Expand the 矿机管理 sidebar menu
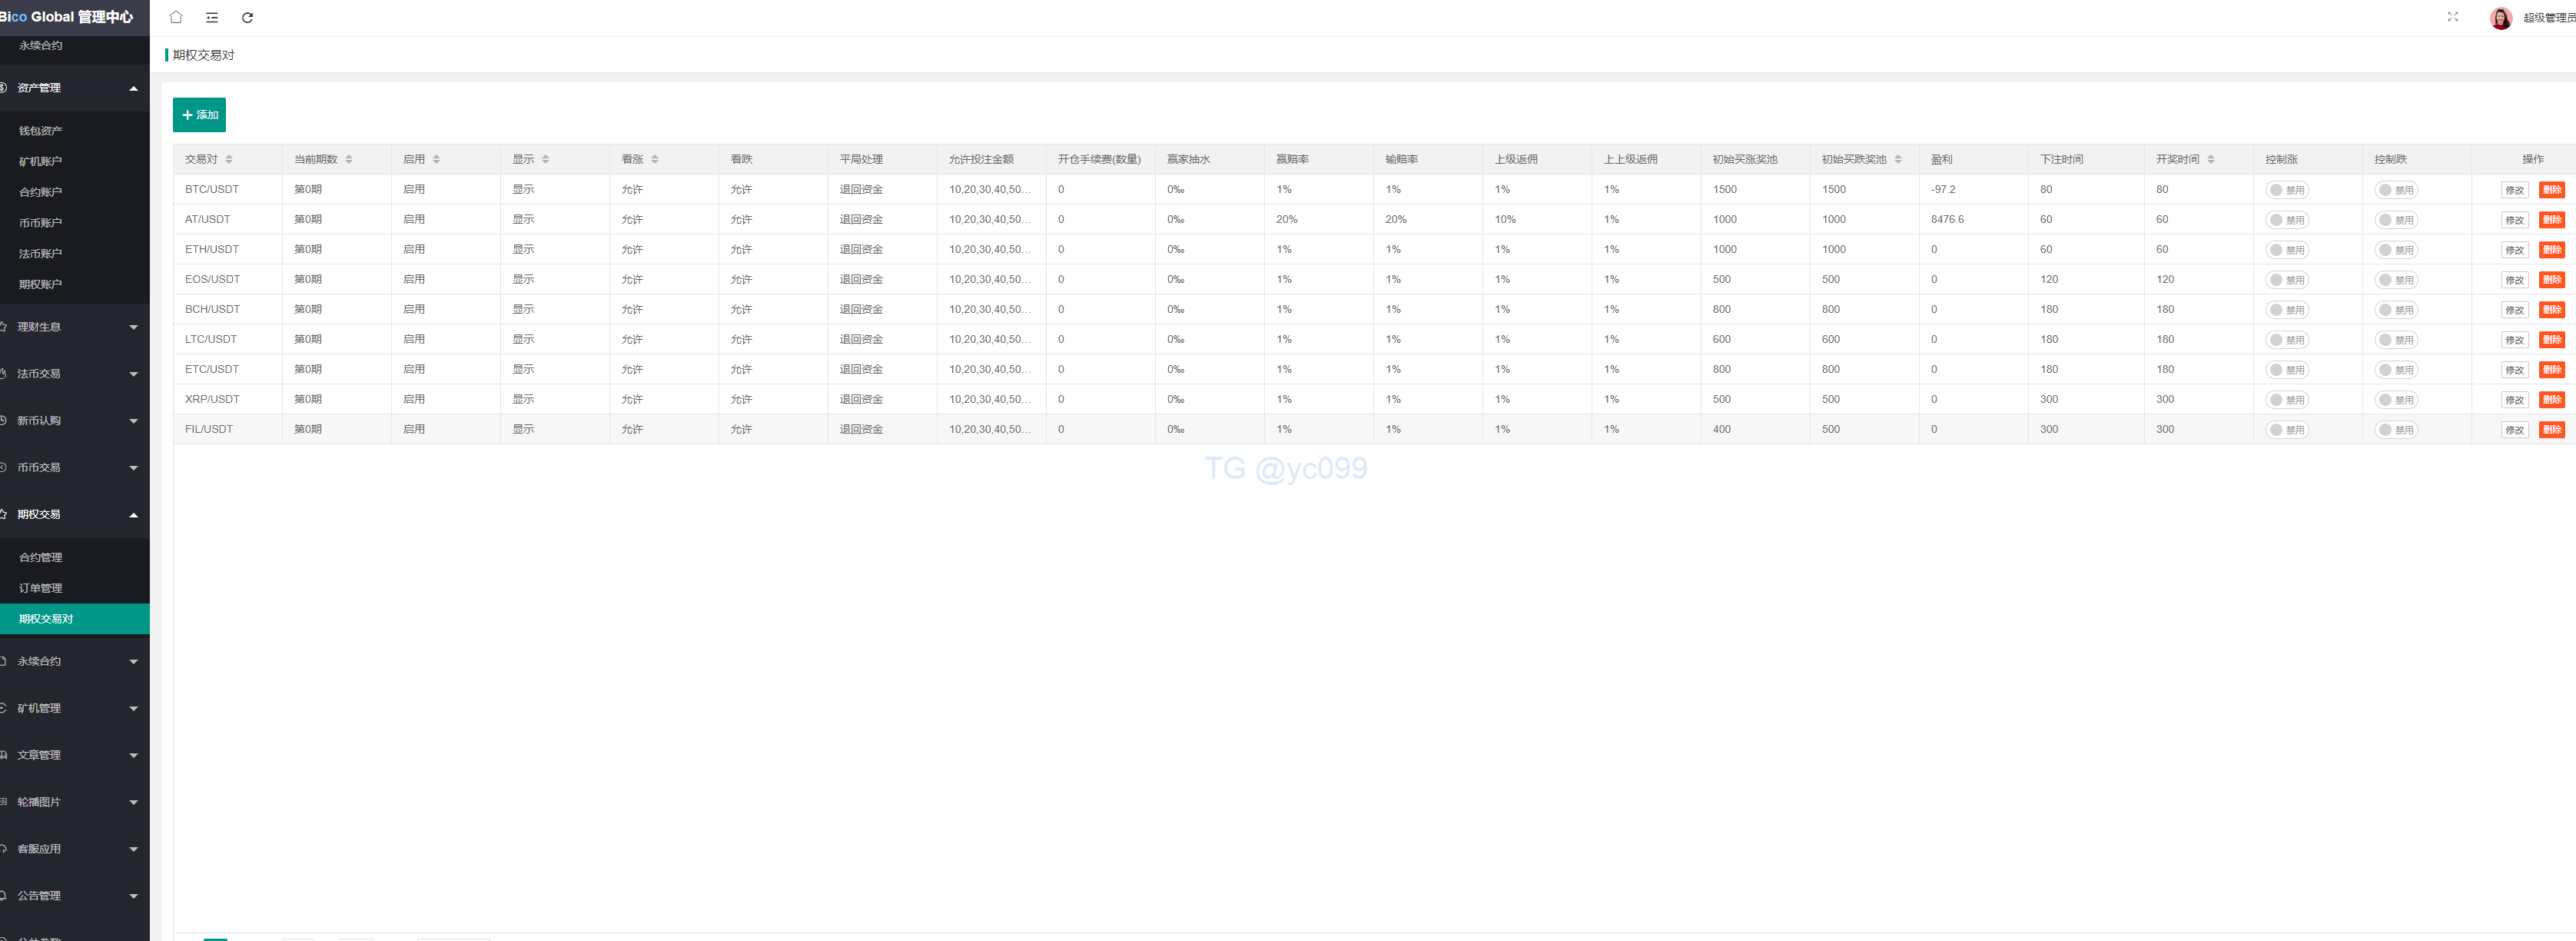The width and height of the screenshot is (2576, 941). [x=75, y=708]
